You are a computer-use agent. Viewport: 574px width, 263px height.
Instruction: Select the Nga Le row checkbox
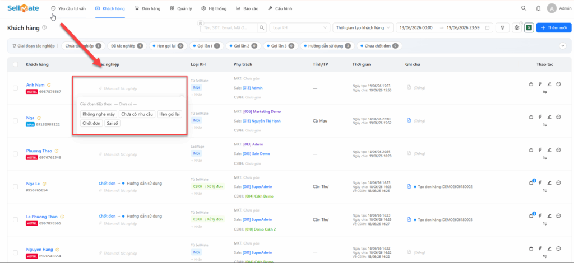coord(15,187)
